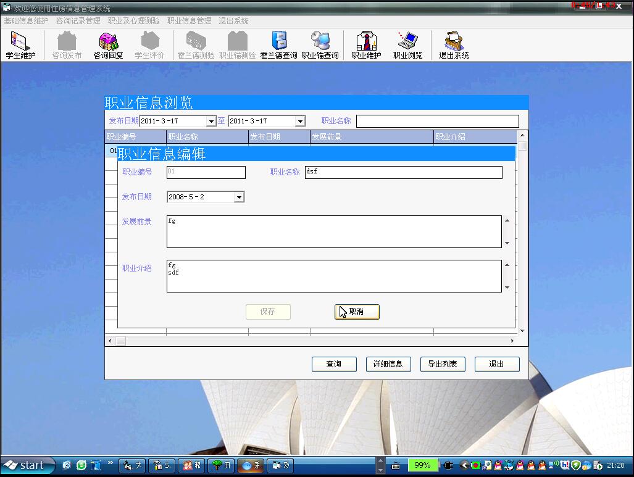Open the 咨询记录管理 menu
The height and width of the screenshot is (477, 634).
click(78, 20)
